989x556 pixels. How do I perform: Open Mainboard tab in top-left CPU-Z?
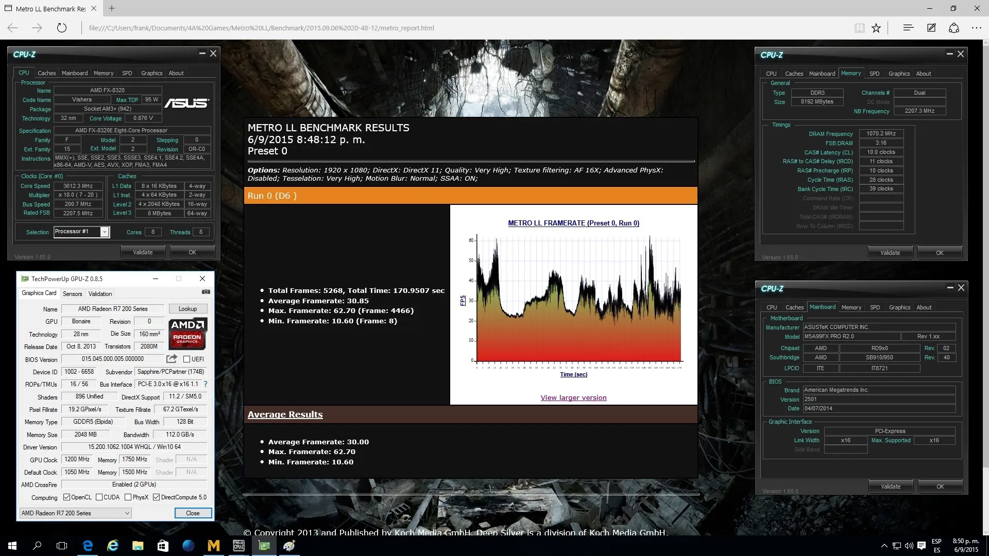75,73
